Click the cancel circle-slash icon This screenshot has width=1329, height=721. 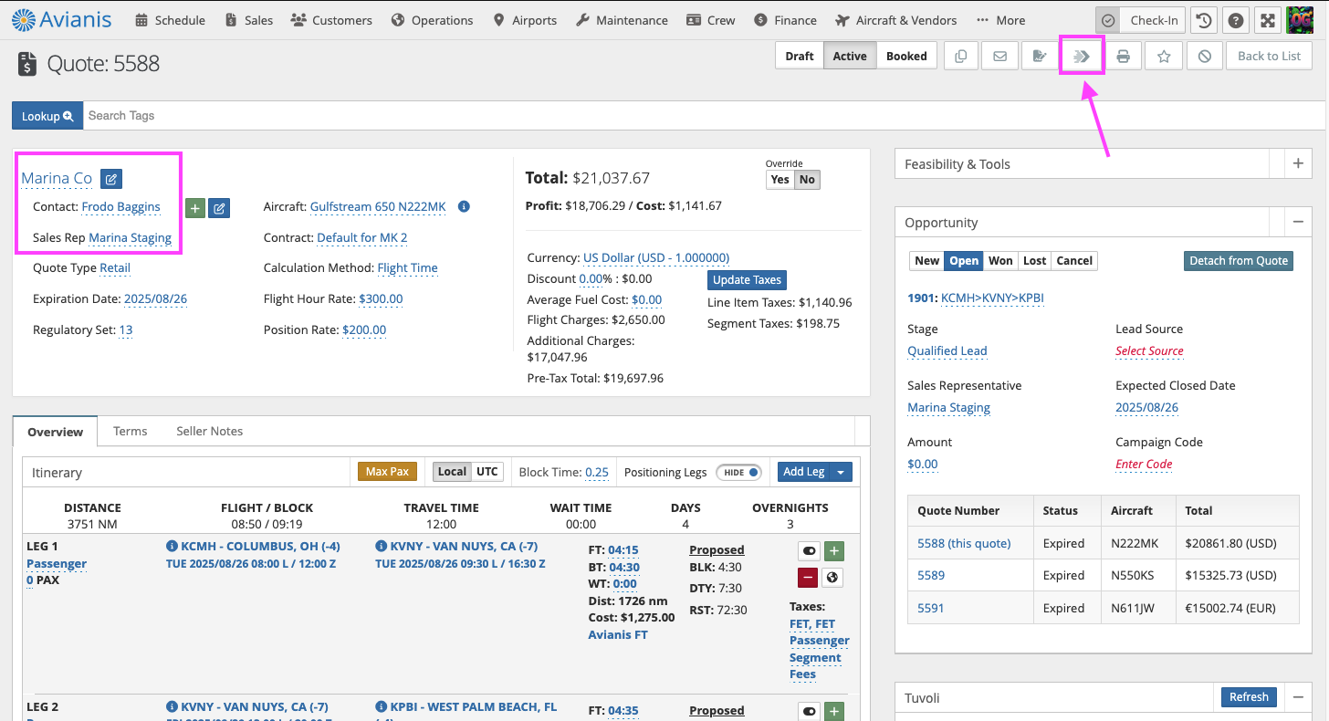(1205, 56)
